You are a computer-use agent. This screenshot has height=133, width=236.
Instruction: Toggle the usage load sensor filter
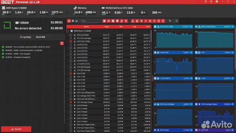[159, 21]
